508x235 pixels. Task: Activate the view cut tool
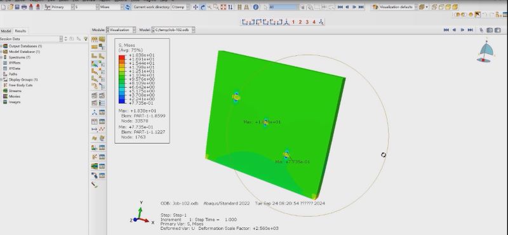(94, 147)
